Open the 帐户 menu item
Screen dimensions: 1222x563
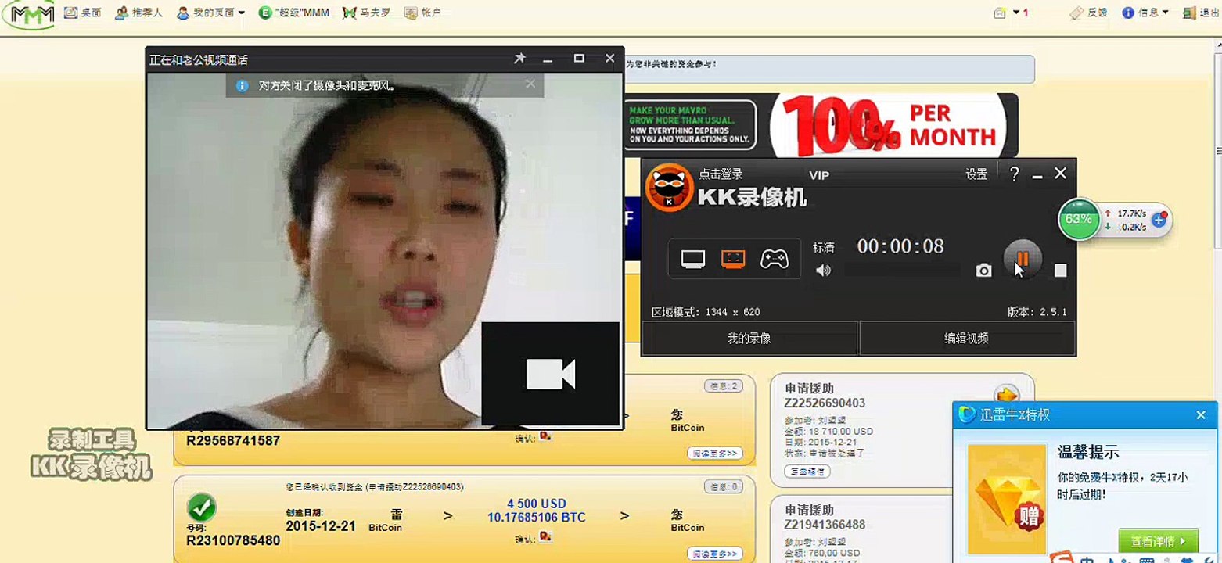[422, 13]
